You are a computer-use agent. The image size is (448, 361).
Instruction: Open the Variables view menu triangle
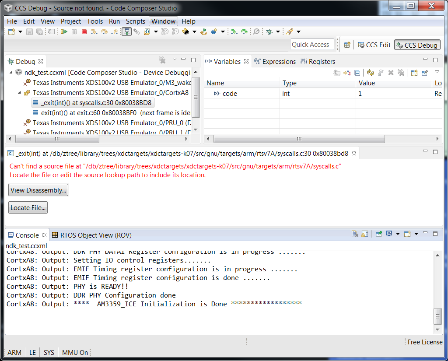(x=437, y=72)
